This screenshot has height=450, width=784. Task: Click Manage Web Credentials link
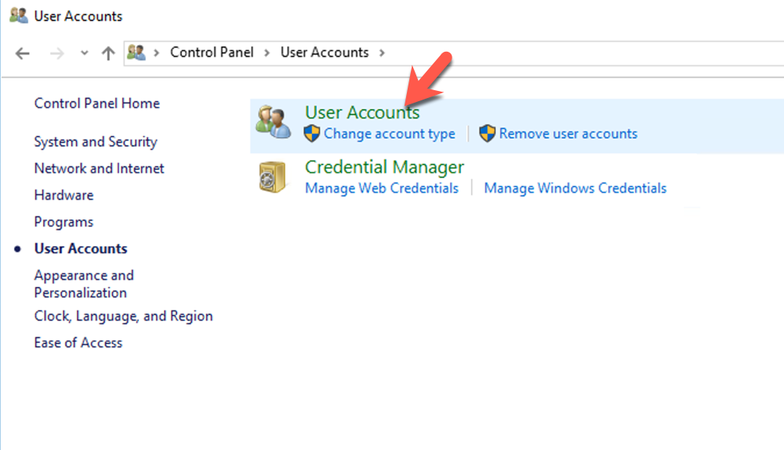[x=382, y=188]
